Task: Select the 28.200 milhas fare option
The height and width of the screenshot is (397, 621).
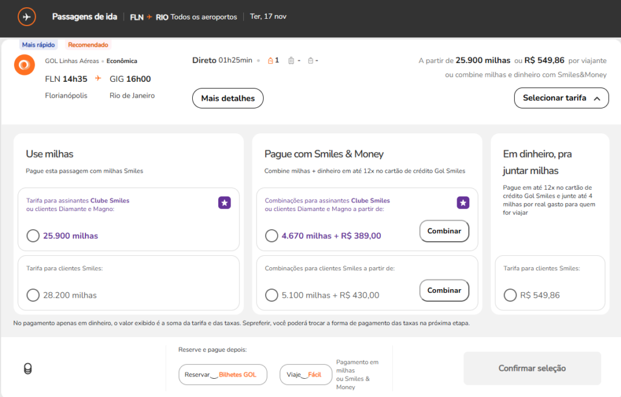Action: [33, 295]
